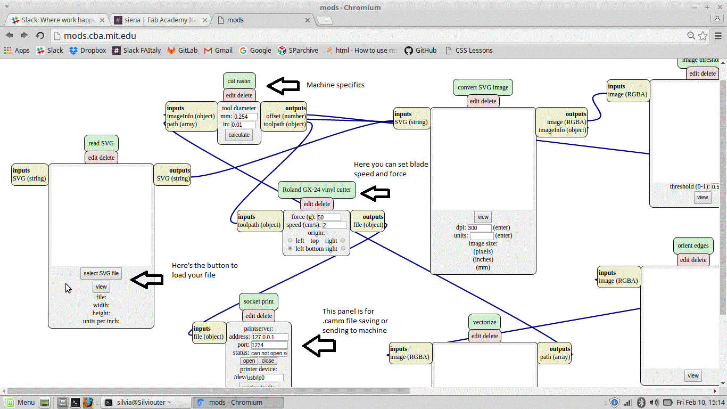Open the Gmail bookmark
The height and width of the screenshot is (409, 727).
(218, 51)
